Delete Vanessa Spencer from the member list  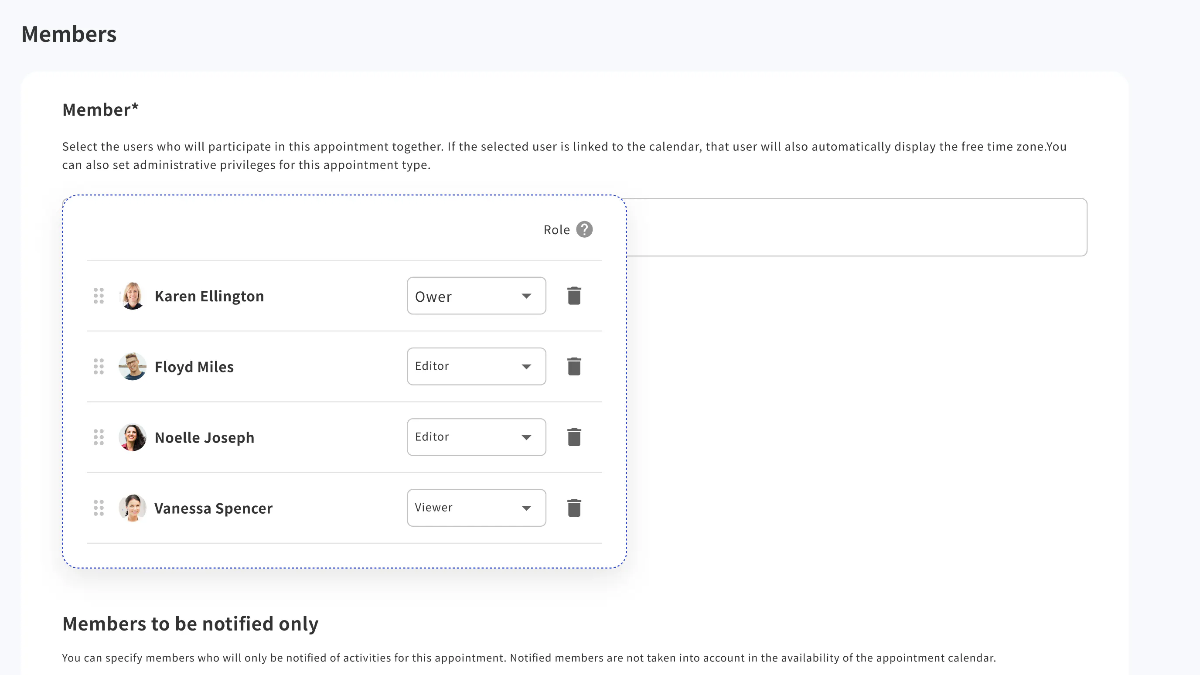click(x=574, y=508)
